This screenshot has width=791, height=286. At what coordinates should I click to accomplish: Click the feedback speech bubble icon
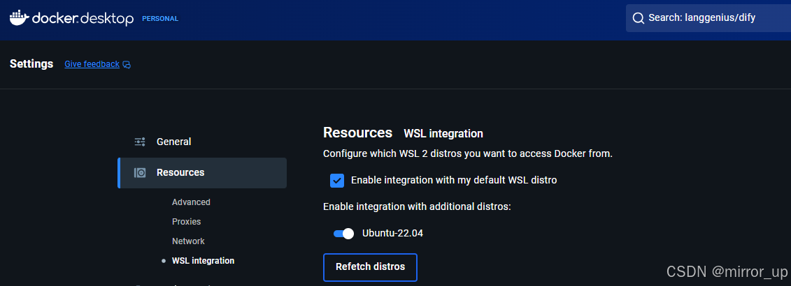point(127,64)
